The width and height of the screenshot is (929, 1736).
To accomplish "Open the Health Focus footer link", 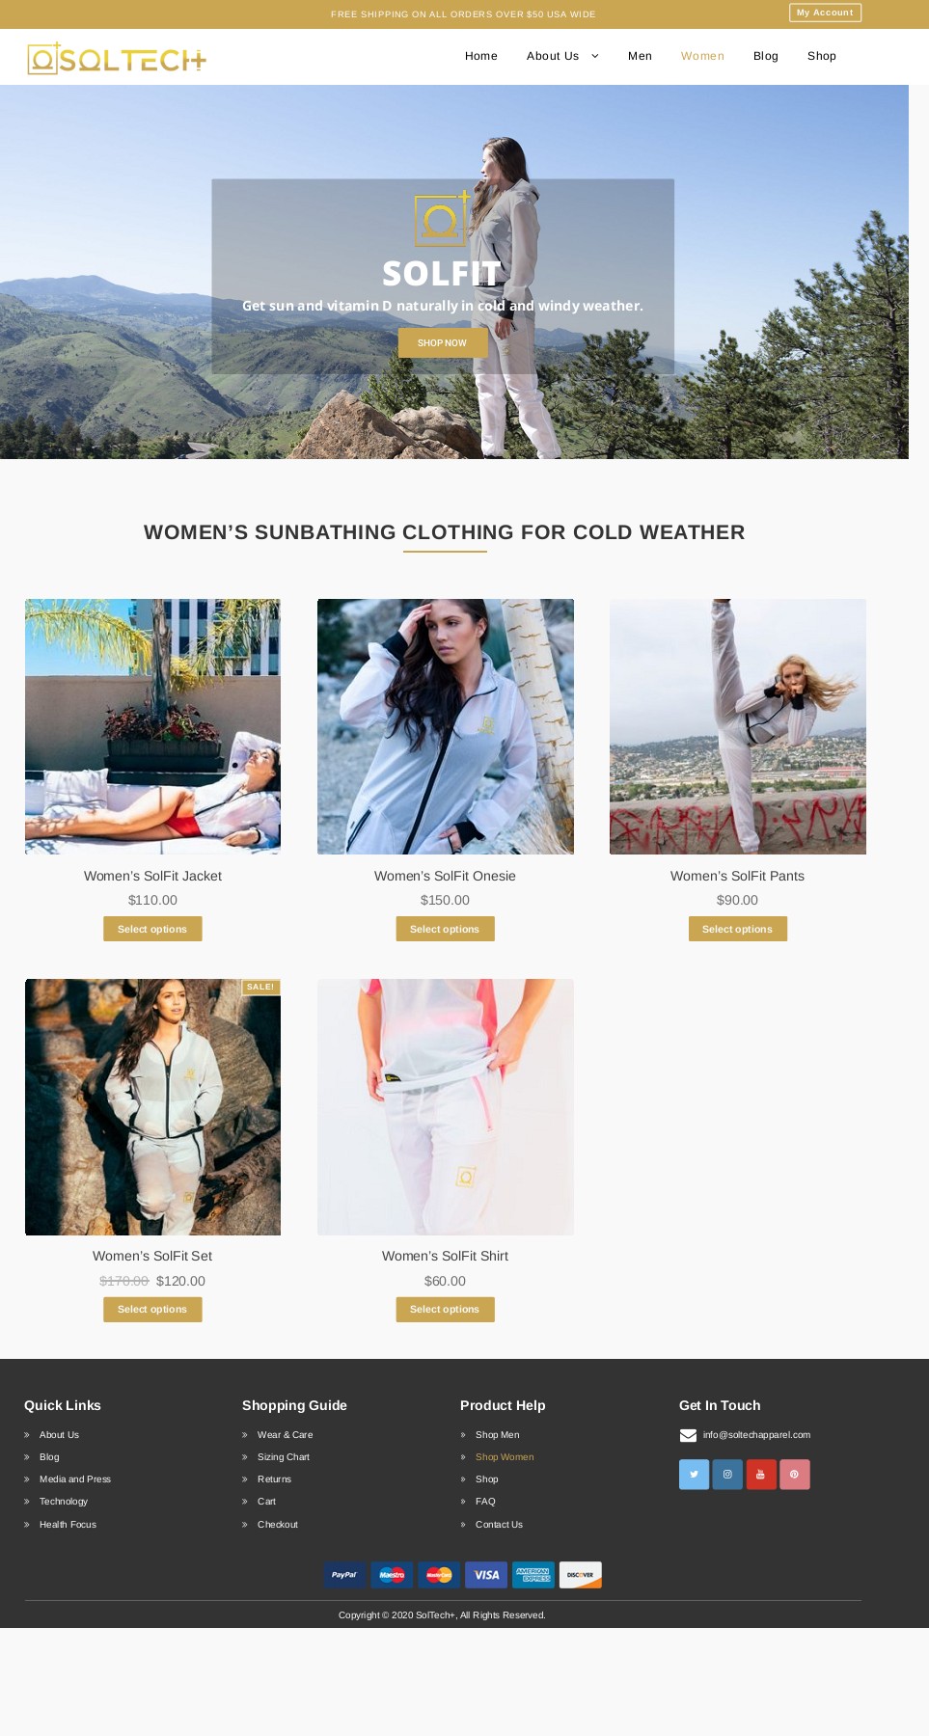I will pos(68,1525).
